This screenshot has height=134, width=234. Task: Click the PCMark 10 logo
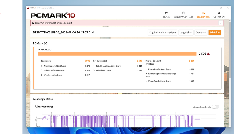53,15
